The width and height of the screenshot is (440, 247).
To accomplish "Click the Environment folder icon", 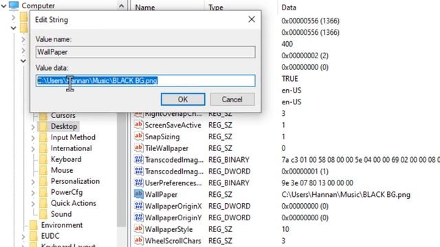I will coord(34,225).
